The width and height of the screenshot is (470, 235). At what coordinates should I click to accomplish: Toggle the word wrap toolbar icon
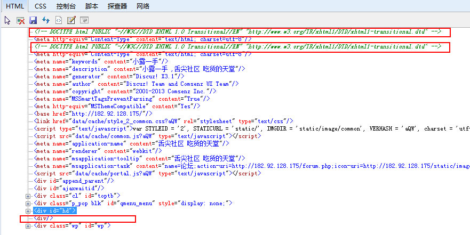tap(84, 20)
